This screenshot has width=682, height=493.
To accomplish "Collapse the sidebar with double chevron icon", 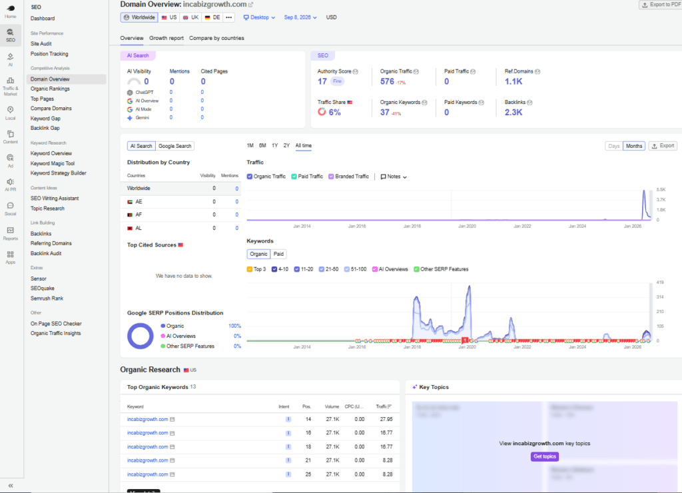I will coord(11,486).
